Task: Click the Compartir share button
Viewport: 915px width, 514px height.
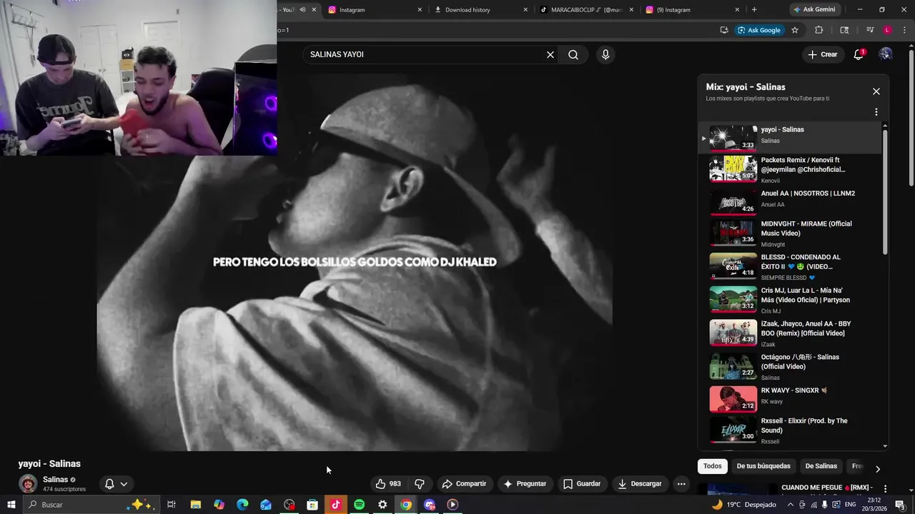Action: (464, 484)
